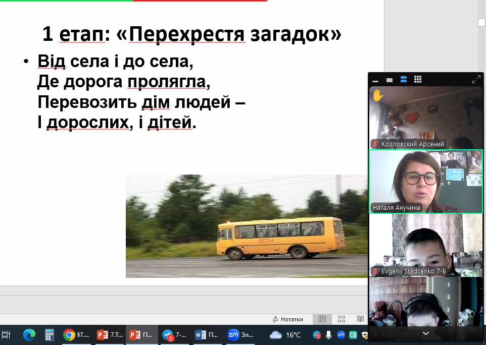Show more participants with the down chevron
The height and width of the screenshot is (345, 486).
pyautogui.click(x=426, y=333)
